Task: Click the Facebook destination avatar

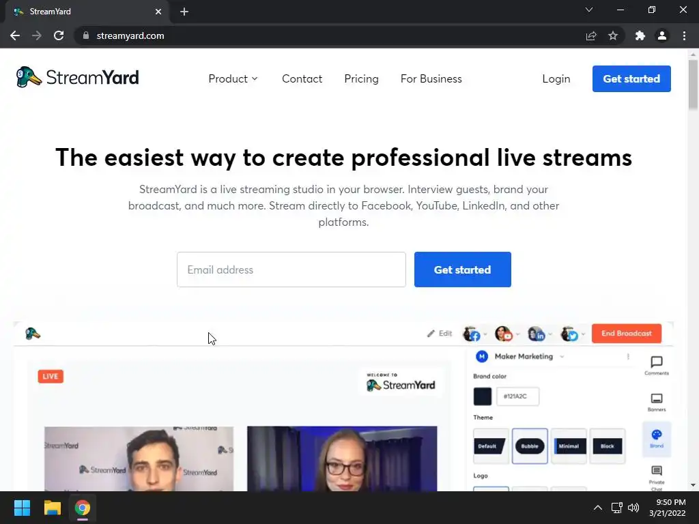Action: click(x=472, y=334)
